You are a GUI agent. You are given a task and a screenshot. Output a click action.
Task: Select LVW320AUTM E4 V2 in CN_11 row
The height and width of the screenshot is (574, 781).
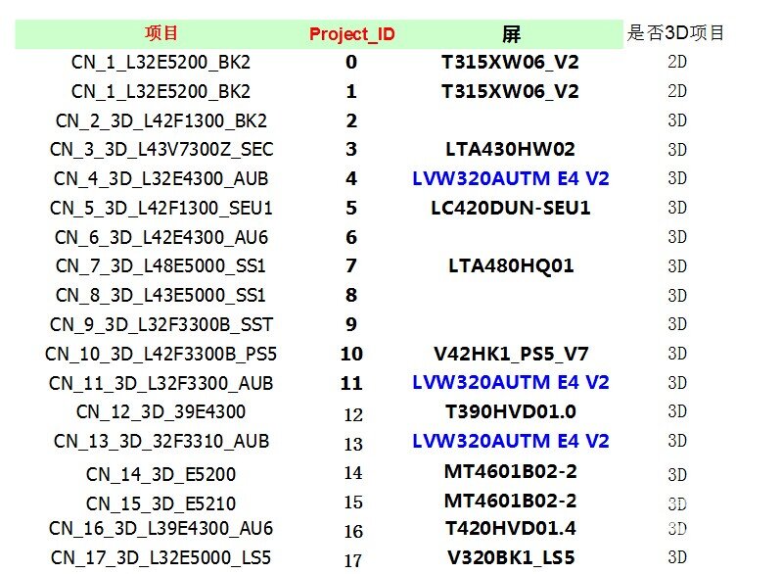tap(511, 382)
